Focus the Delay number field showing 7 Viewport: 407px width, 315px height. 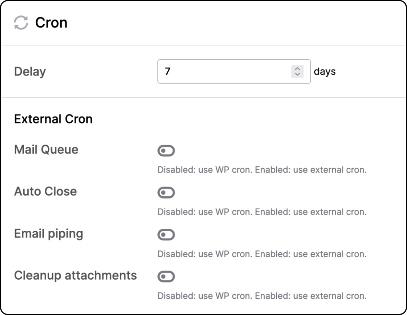pos(234,72)
